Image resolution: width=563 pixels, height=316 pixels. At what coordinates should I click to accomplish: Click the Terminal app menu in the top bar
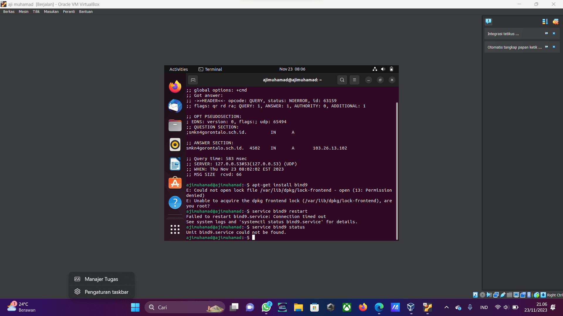coord(210,69)
